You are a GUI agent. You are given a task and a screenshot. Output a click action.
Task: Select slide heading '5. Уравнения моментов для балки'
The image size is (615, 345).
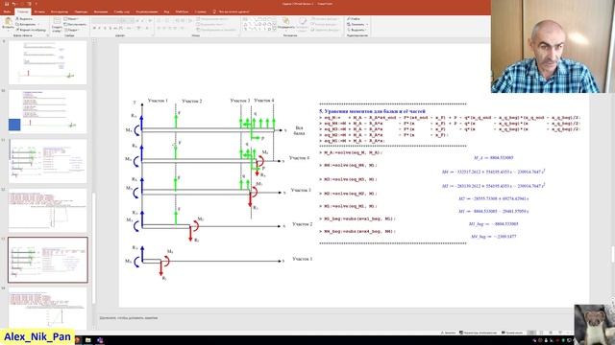coord(372,111)
